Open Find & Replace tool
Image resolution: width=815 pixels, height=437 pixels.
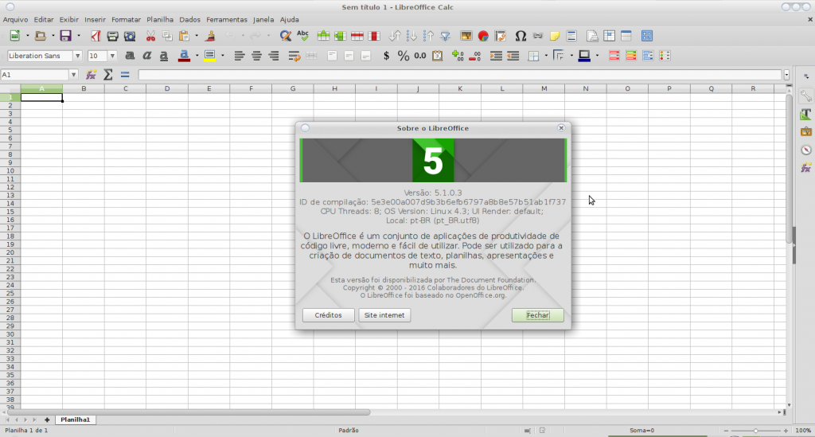286,36
